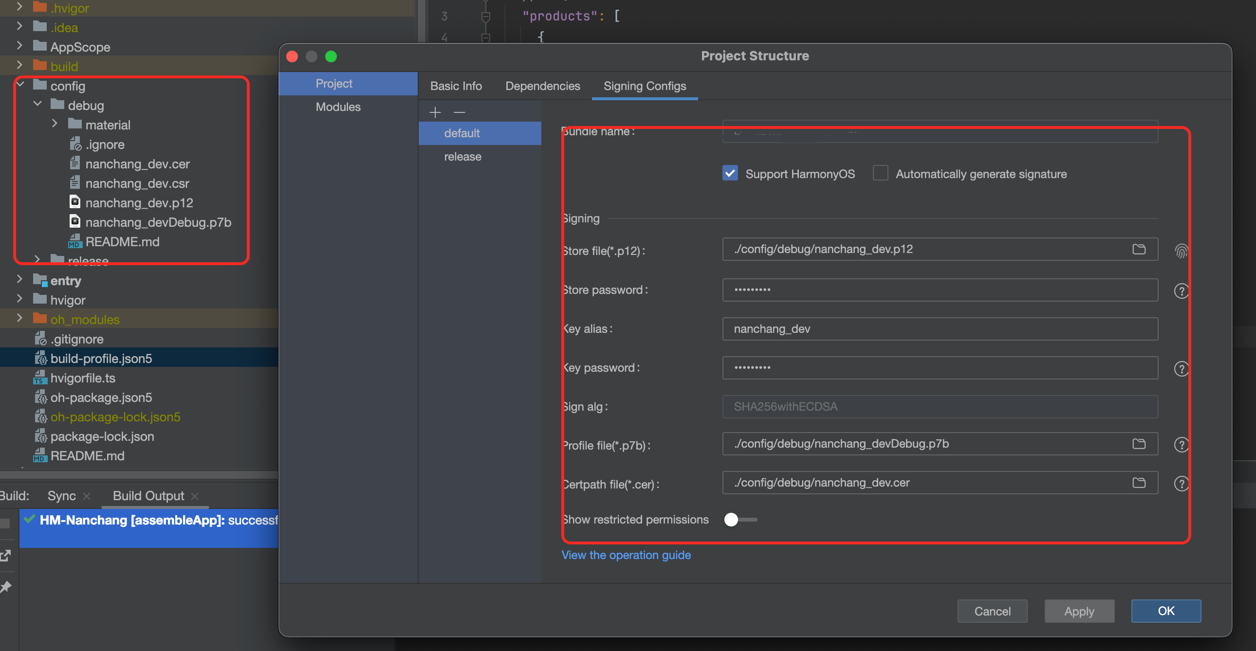Open help for Profile file p7b
This screenshot has height=651, width=1256.
click(1181, 444)
